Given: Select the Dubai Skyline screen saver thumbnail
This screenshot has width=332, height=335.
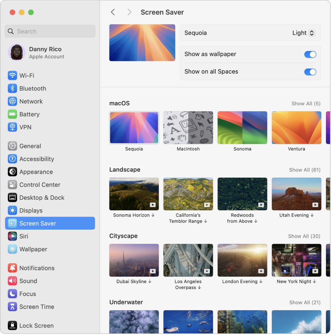Looking at the screenshot, I should 134,260.
